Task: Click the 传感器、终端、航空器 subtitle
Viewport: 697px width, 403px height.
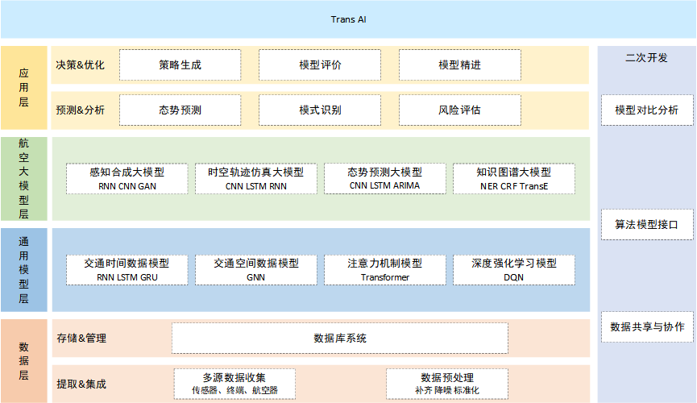Action: pos(234,390)
